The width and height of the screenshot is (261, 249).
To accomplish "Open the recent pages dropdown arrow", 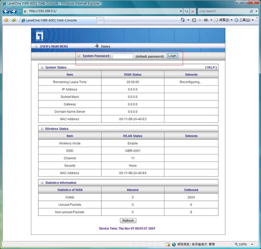I will [19, 11].
